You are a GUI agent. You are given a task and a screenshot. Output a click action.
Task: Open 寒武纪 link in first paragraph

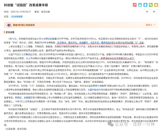(x=49, y=39)
